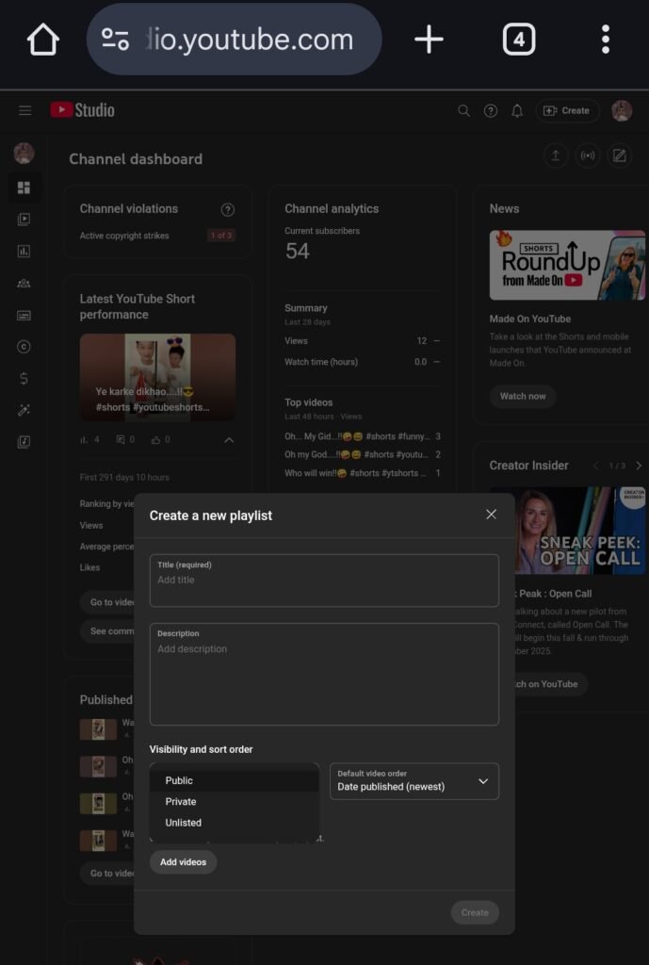
Task: Open the Studio search icon
Action: click(463, 111)
